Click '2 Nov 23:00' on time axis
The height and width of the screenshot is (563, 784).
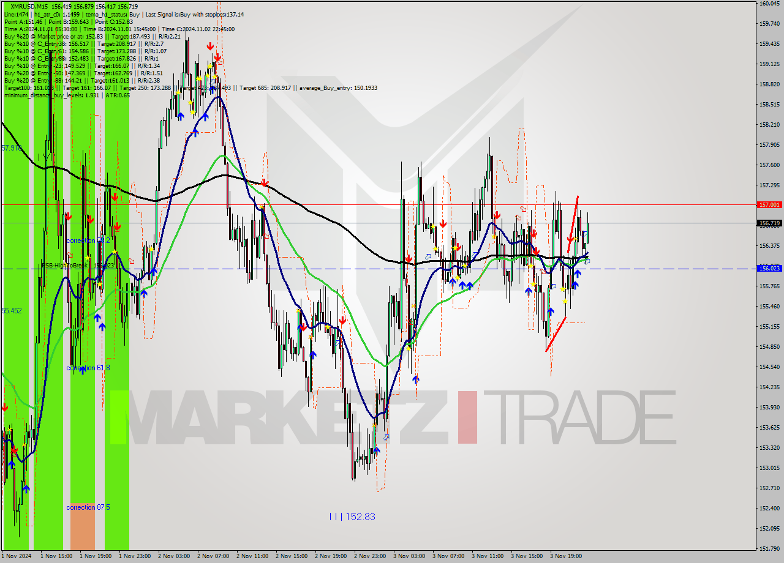[370, 556]
